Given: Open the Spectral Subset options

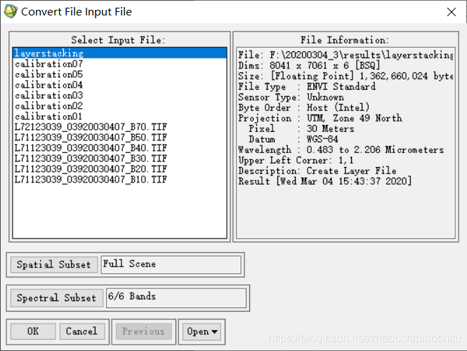Looking at the screenshot, I should coord(57,298).
